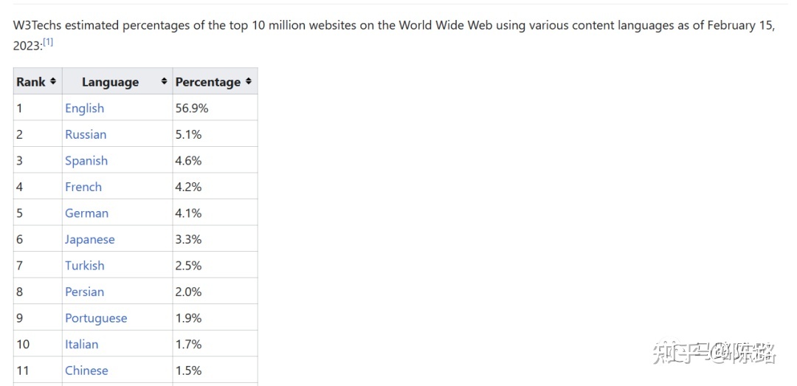This screenshot has width=797, height=386.
Task: Open the Spanish language link
Action: 86,161
